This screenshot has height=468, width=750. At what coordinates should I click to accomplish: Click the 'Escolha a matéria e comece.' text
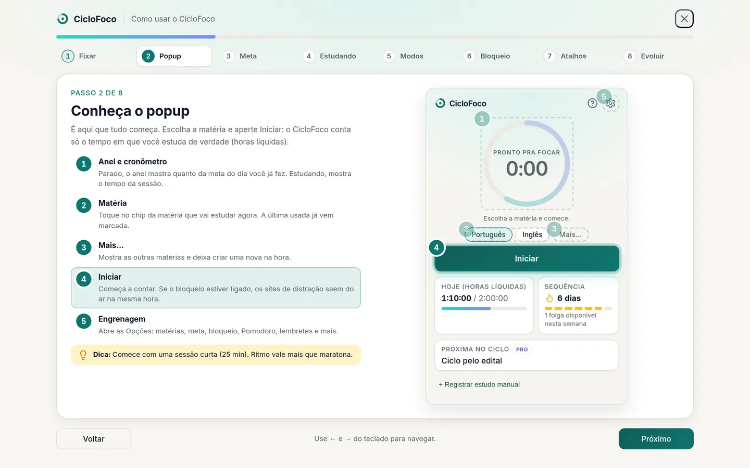(527, 218)
